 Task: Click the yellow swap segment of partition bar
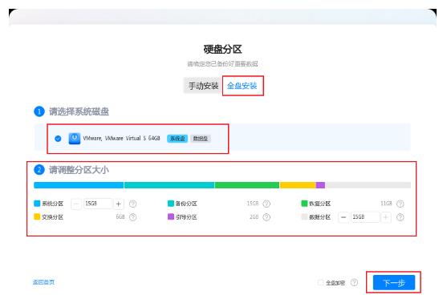(298, 185)
